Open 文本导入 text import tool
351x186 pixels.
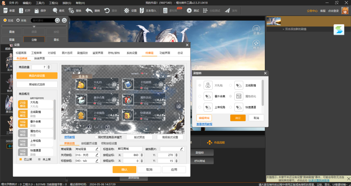[141, 11]
